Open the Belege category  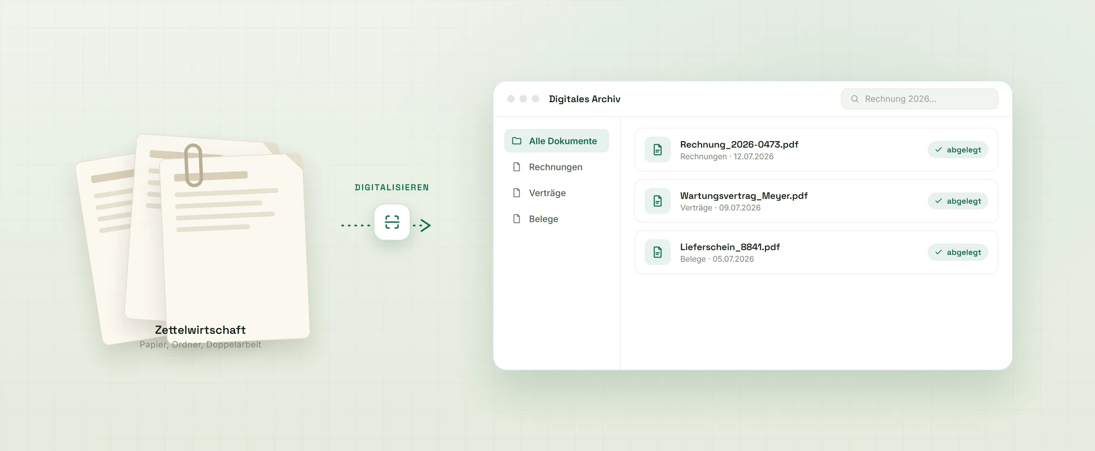click(x=556, y=219)
